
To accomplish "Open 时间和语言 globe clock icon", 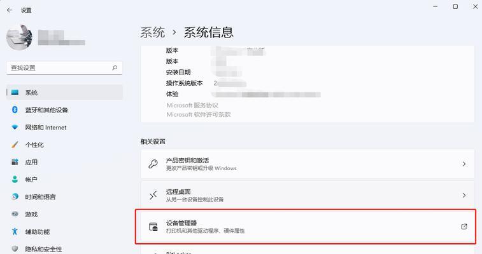I will pyautogui.click(x=15, y=197).
